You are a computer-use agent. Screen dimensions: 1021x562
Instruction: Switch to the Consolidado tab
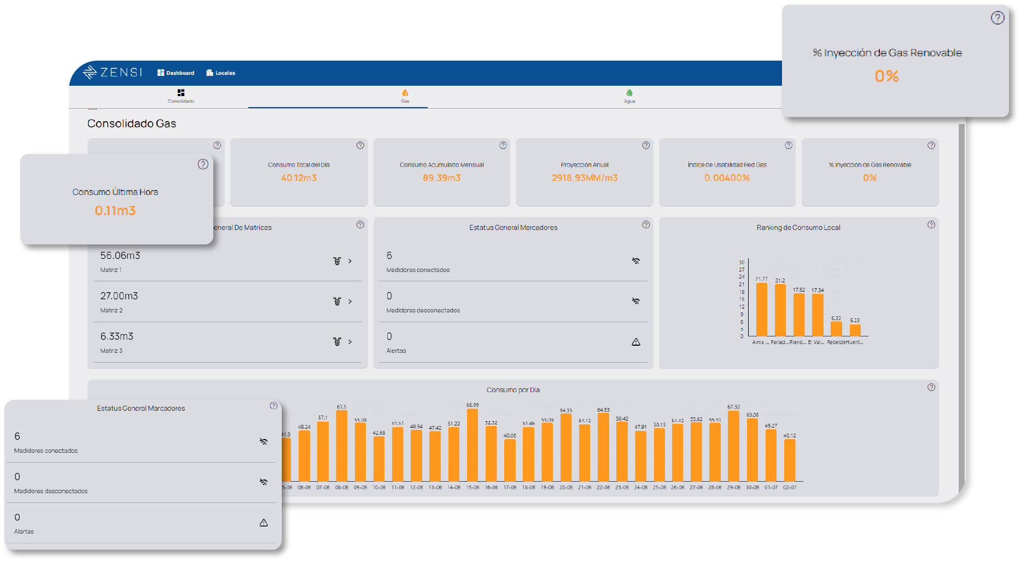coord(181,96)
